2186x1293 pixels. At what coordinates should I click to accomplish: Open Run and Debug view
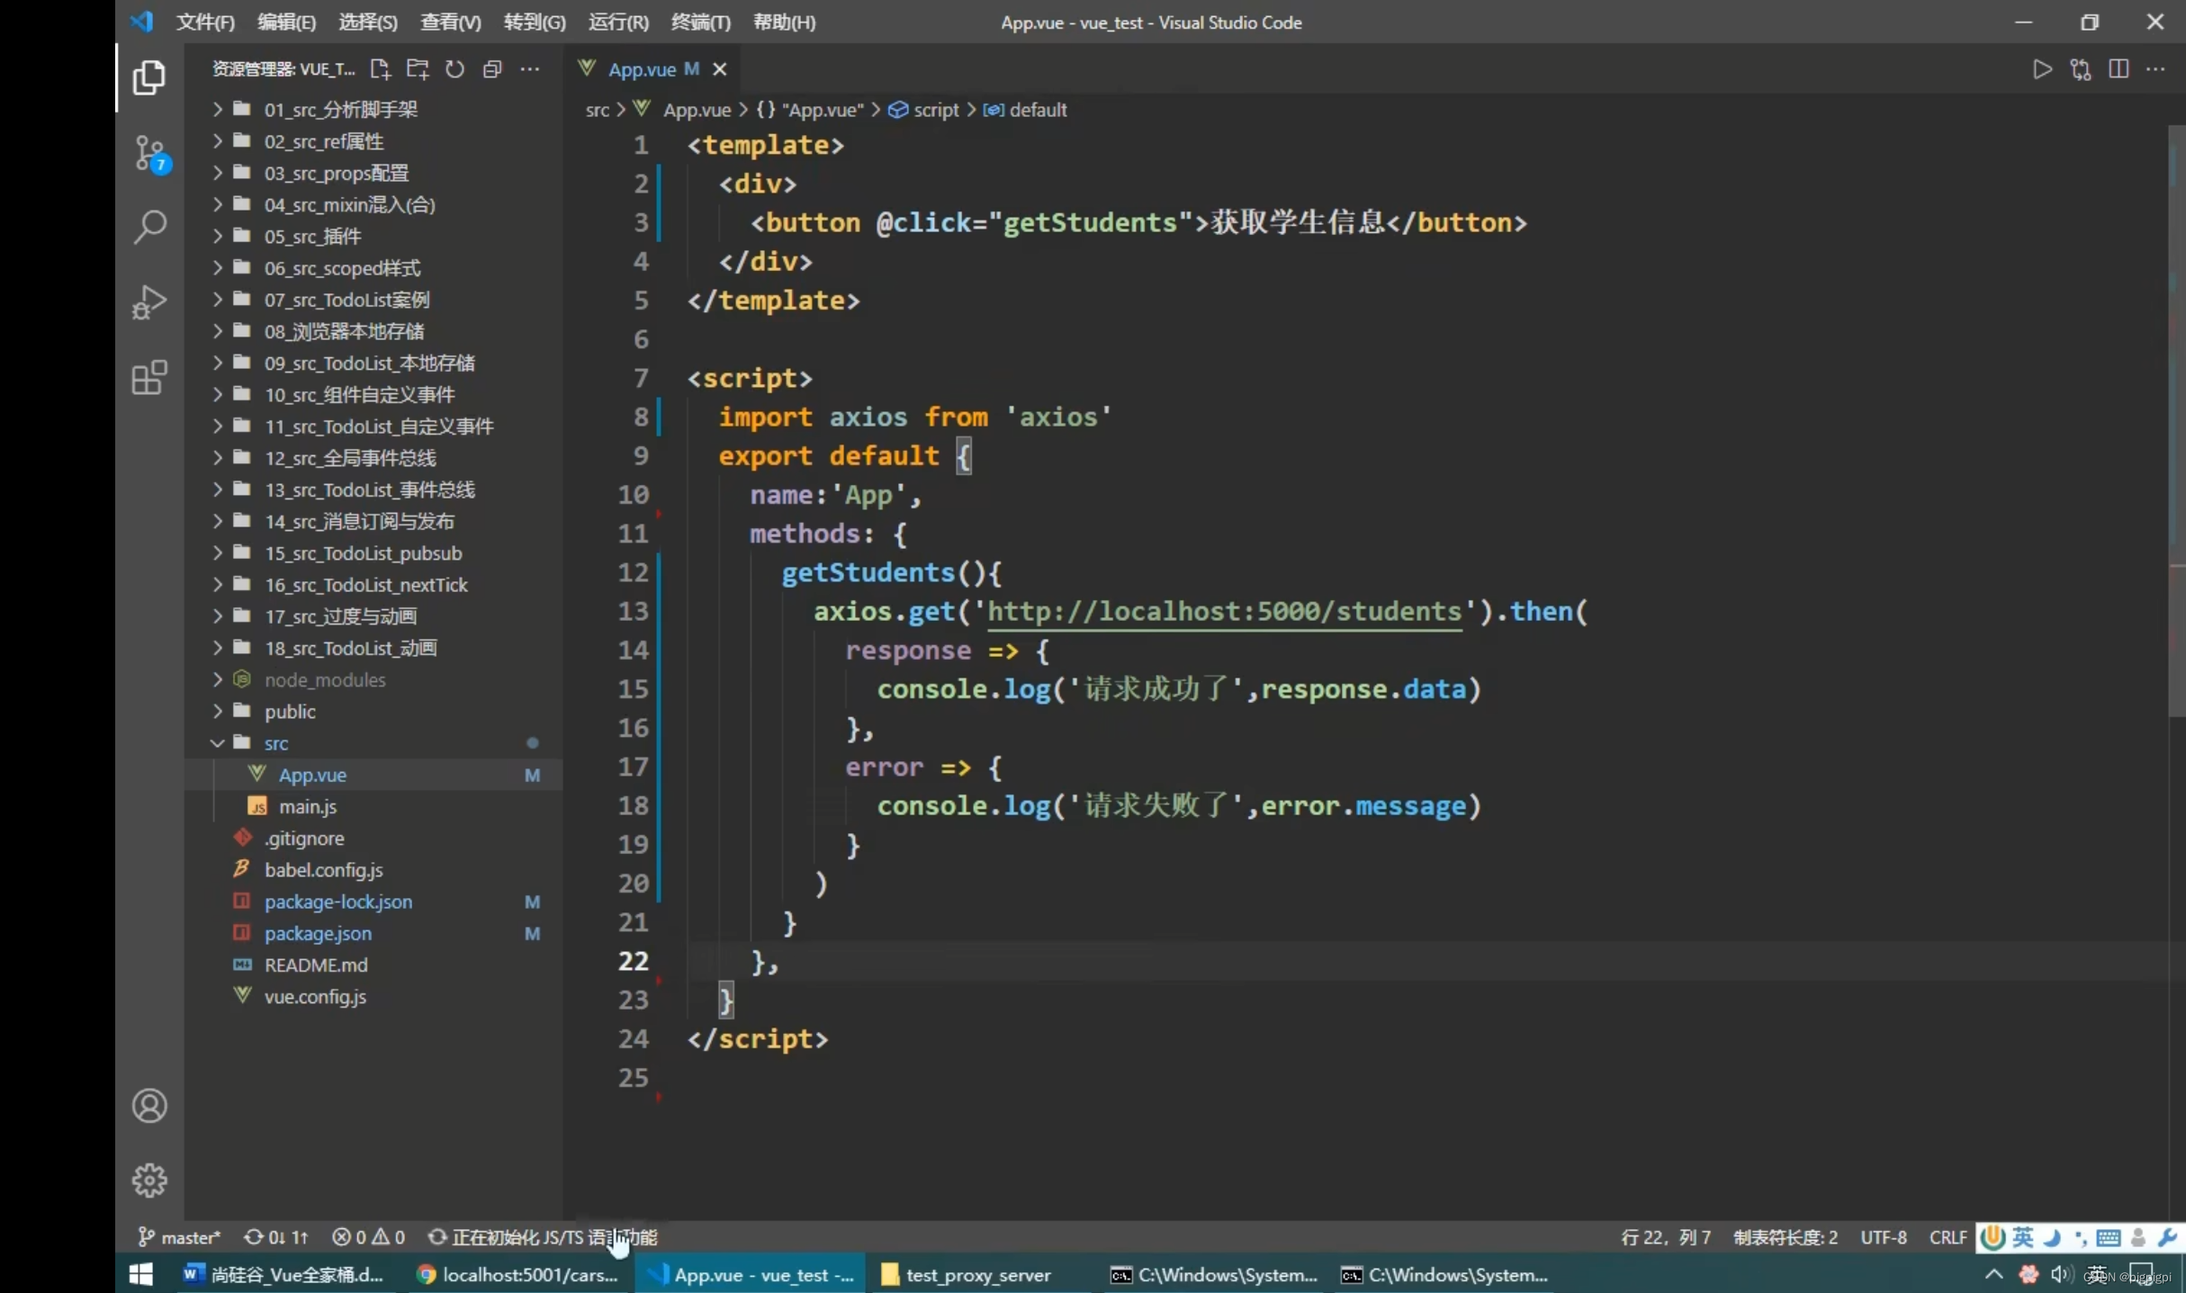tap(149, 302)
